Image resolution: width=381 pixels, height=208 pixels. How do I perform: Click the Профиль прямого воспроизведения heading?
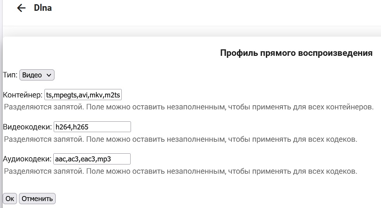pos(296,53)
